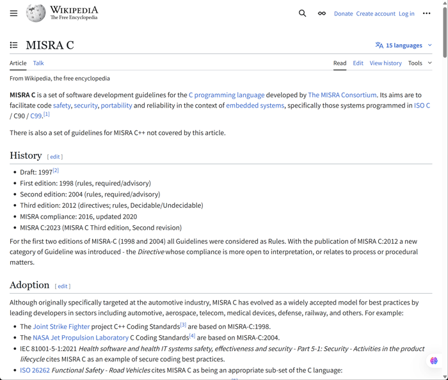Switch to the Article tab
This screenshot has width=448, height=380.
pos(18,63)
